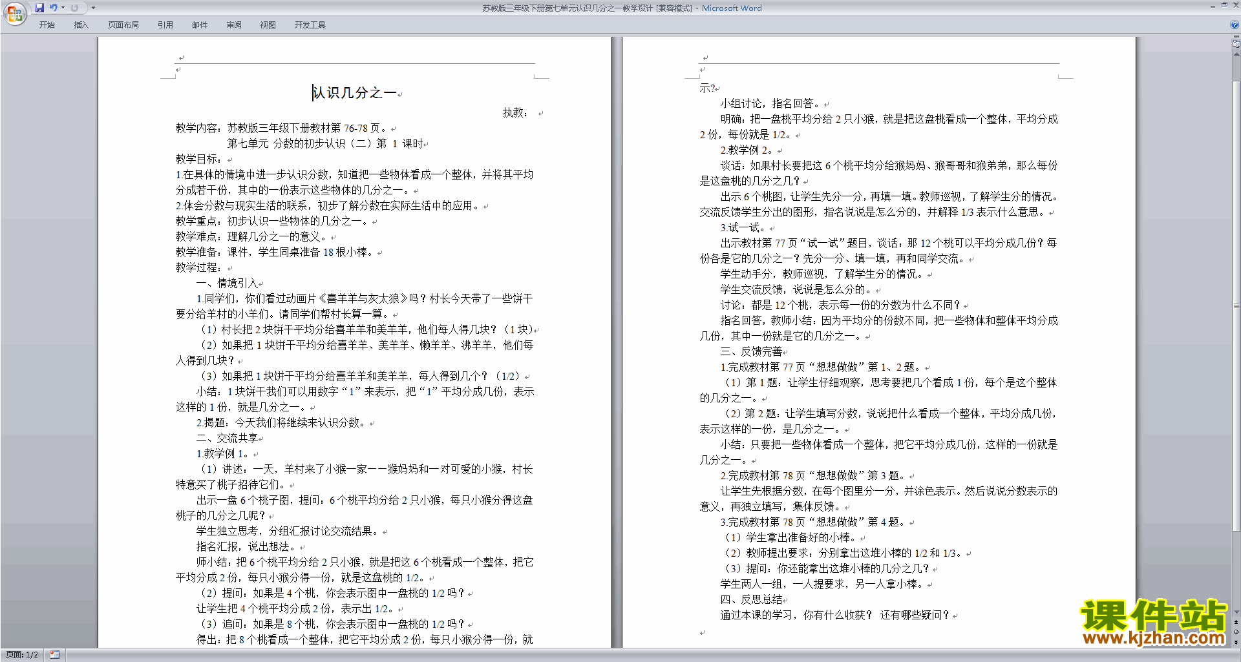Click the line 指名汇报，说出想法
This screenshot has width=1241, height=662.
point(246,546)
